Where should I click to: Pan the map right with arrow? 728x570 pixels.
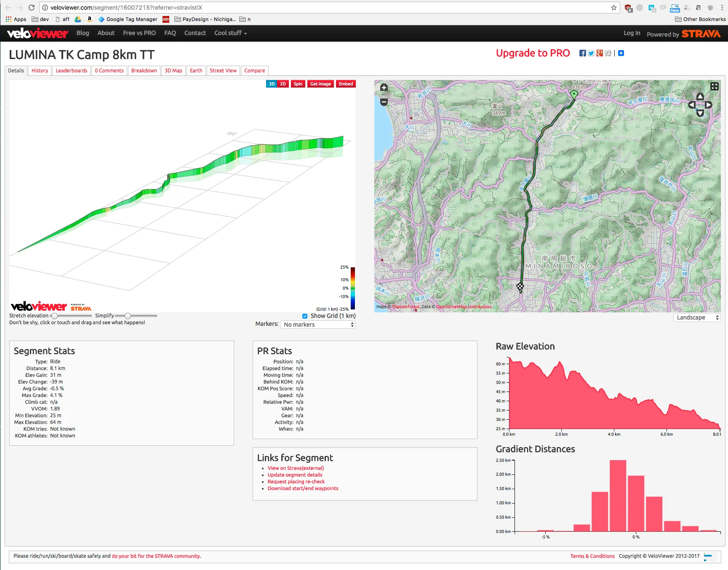point(709,105)
